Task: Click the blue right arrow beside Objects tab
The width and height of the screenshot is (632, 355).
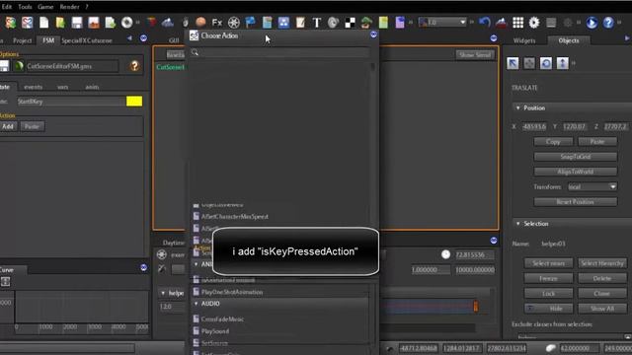Action: coord(627,38)
